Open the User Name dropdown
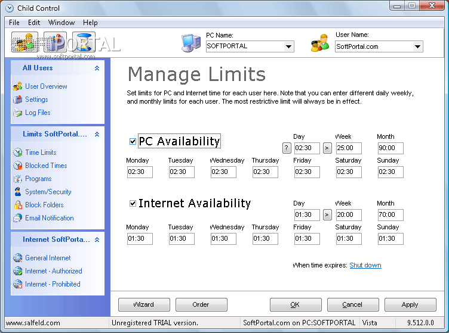The height and width of the screenshot is (333, 449). pos(417,46)
